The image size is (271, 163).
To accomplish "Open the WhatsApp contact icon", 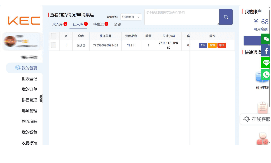I will 266,74.
